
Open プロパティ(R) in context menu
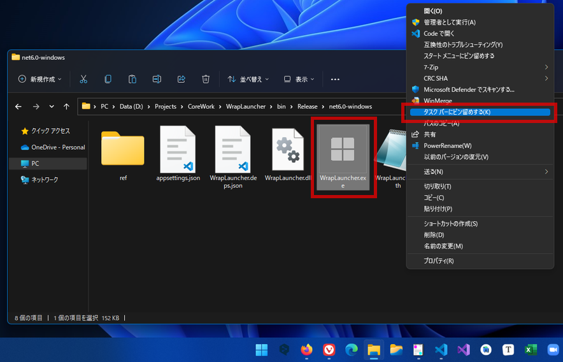[x=439, y=261]
